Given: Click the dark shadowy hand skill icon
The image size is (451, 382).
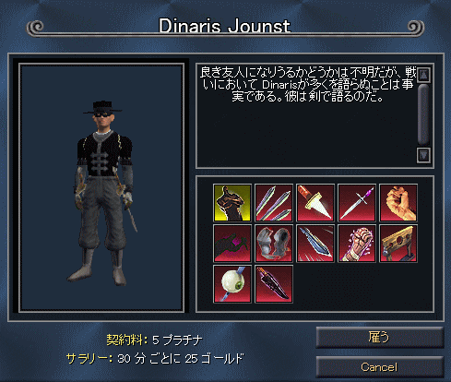Looking at the screenshot, I should pyautogui.click(x=232, y=244).
